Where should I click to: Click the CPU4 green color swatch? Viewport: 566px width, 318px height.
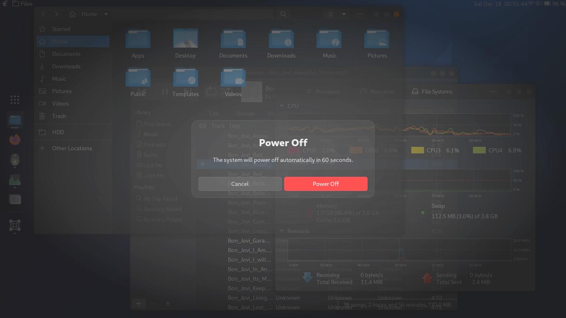(x=479, y=150)
